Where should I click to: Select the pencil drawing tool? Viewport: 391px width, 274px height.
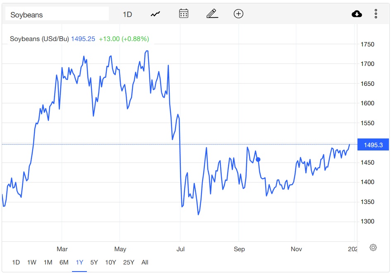(x=212, y=14)
